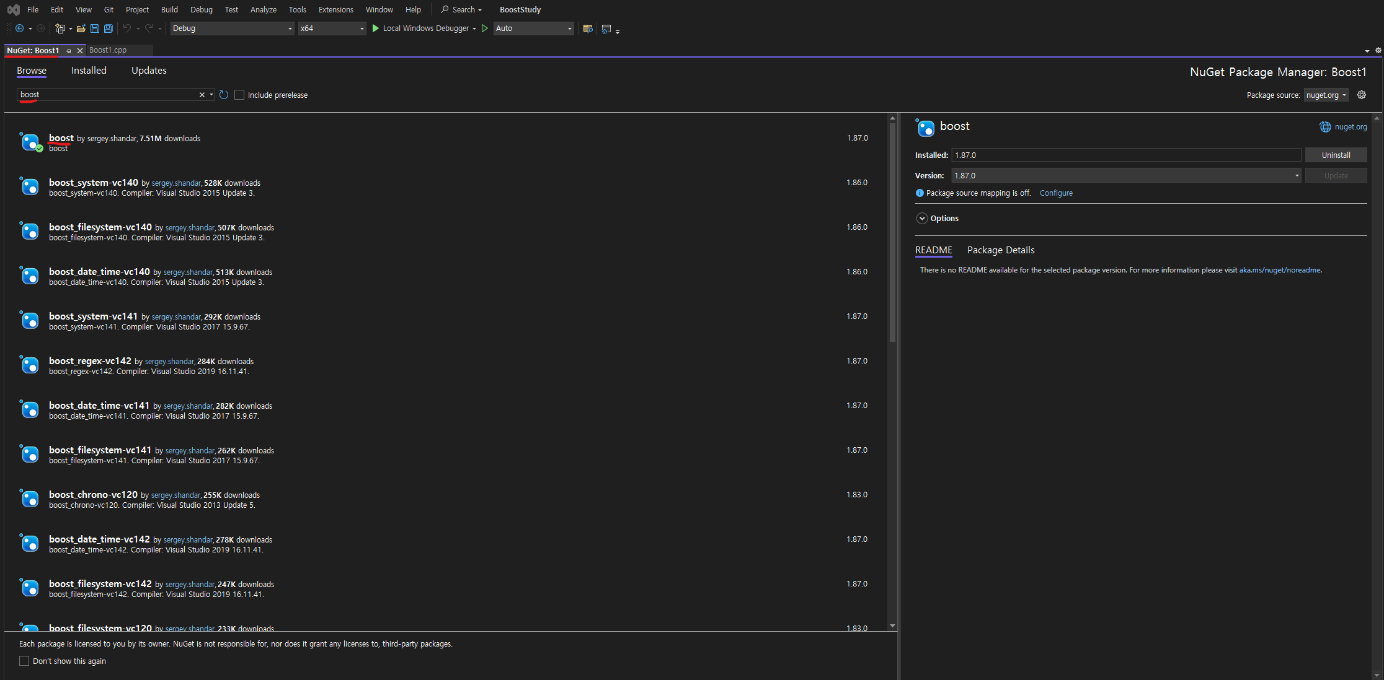Click the boost_chrono-vc120 package icon
1384x680 pixels.
(29, 498)
